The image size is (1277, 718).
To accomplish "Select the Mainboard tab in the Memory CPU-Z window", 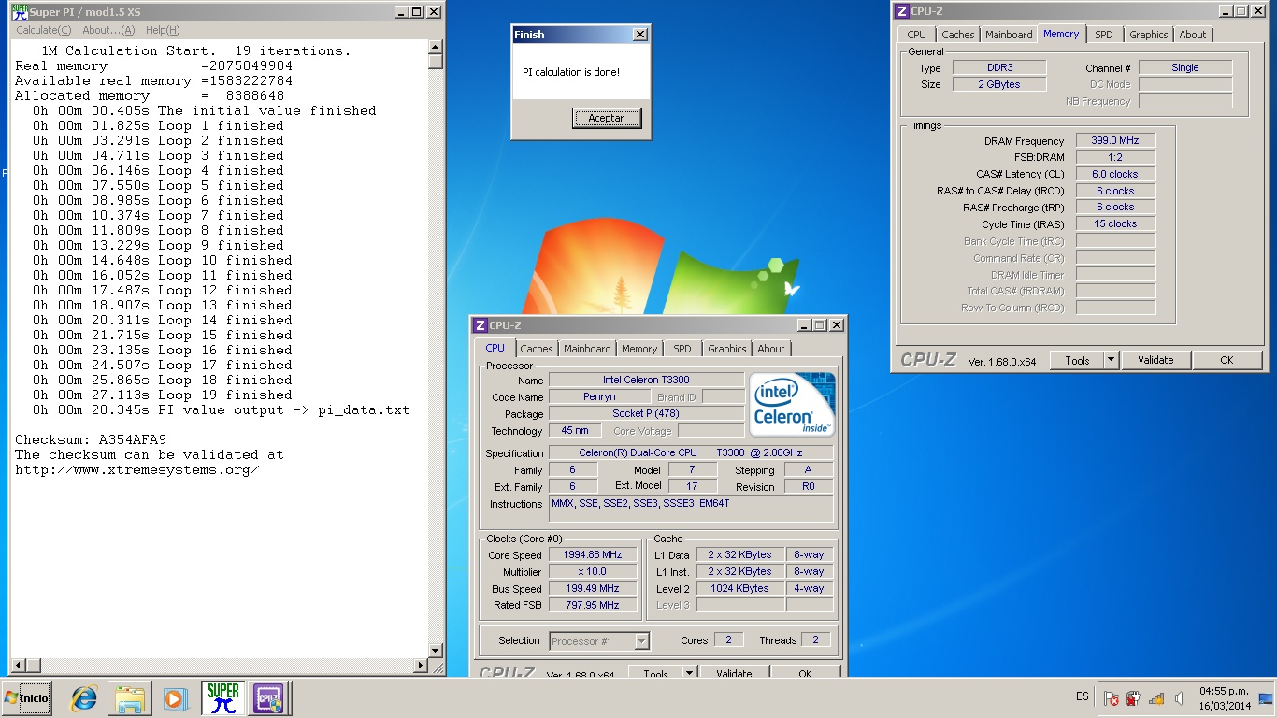I will click(1010, 35).
